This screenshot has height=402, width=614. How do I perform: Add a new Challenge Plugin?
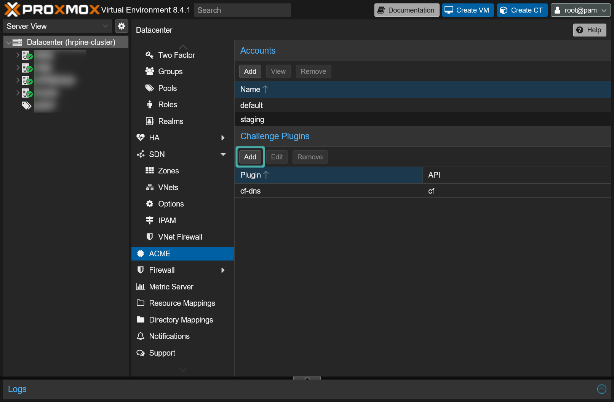point(250,157)
